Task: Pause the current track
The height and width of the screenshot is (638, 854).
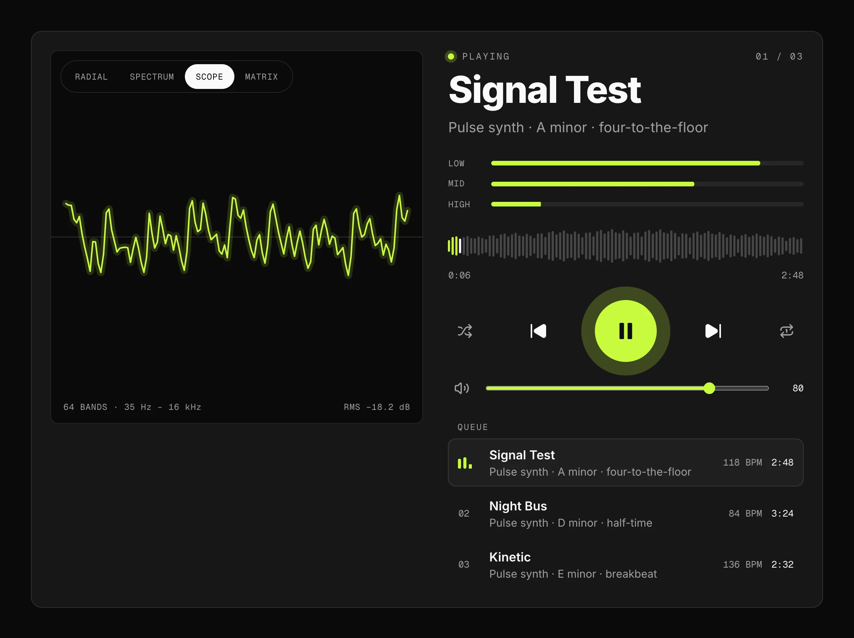Action: (625, 331)
